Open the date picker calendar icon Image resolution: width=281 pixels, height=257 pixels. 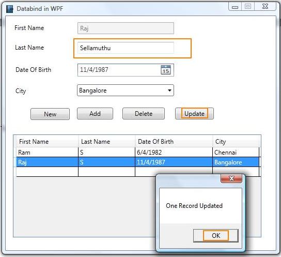(x=166, y=70)
